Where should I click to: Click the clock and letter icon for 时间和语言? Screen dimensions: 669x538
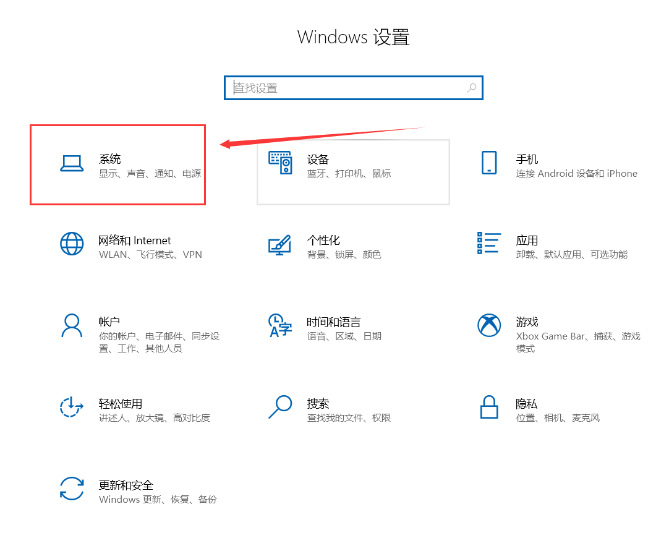tap(280, 325)
